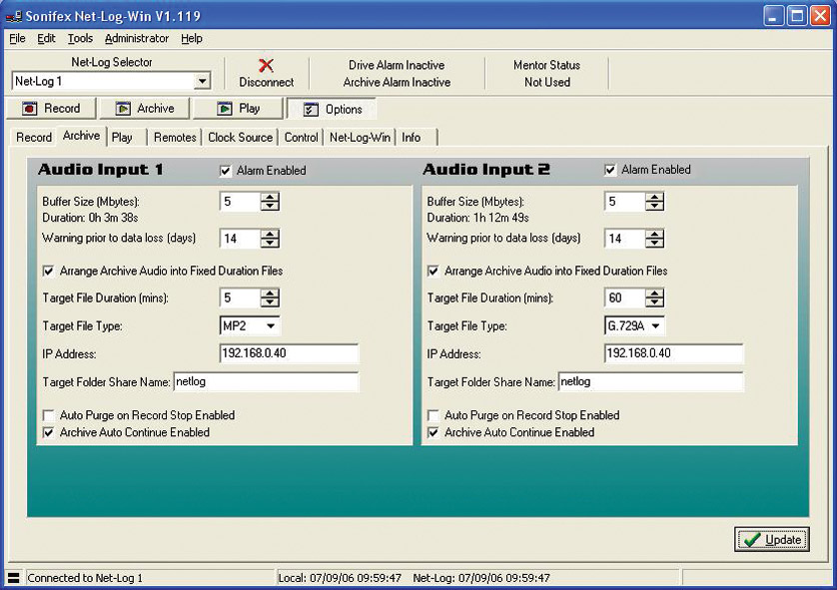This screenshot has width=837, height=590.
Task: Click the Audio Input 2 IP Address field
Action: tap(673, 353)
